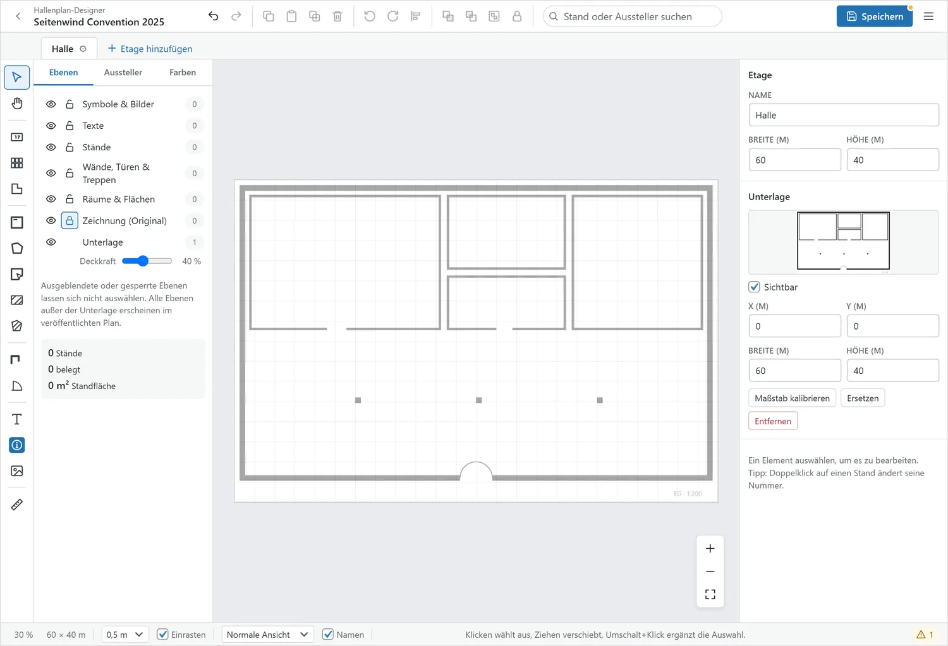Image resolution: width=948 pixels, height=646 pixels.
Task: Click the undo arrow
Action: tap(214, 16)
